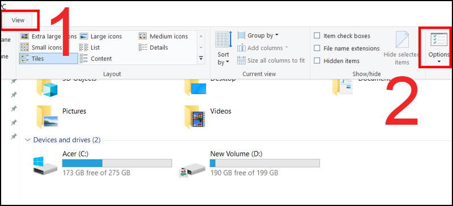Switch layout to List view
This screenshot has width=453, height=206.
[89, 47]
